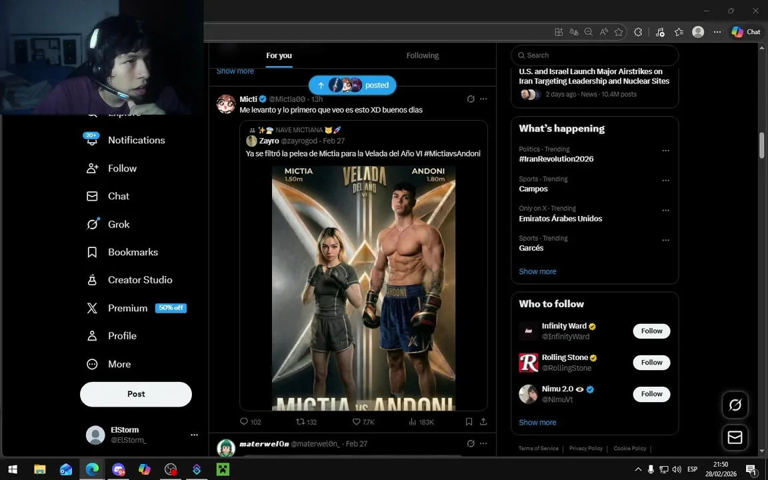
Task: Open browser Settings and more menu
Action: click(x=717, y=32)
